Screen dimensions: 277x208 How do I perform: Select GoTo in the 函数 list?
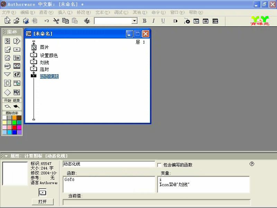click(70, 180)
